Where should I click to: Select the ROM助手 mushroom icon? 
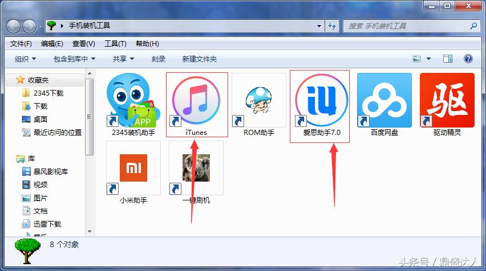point(259,100)
